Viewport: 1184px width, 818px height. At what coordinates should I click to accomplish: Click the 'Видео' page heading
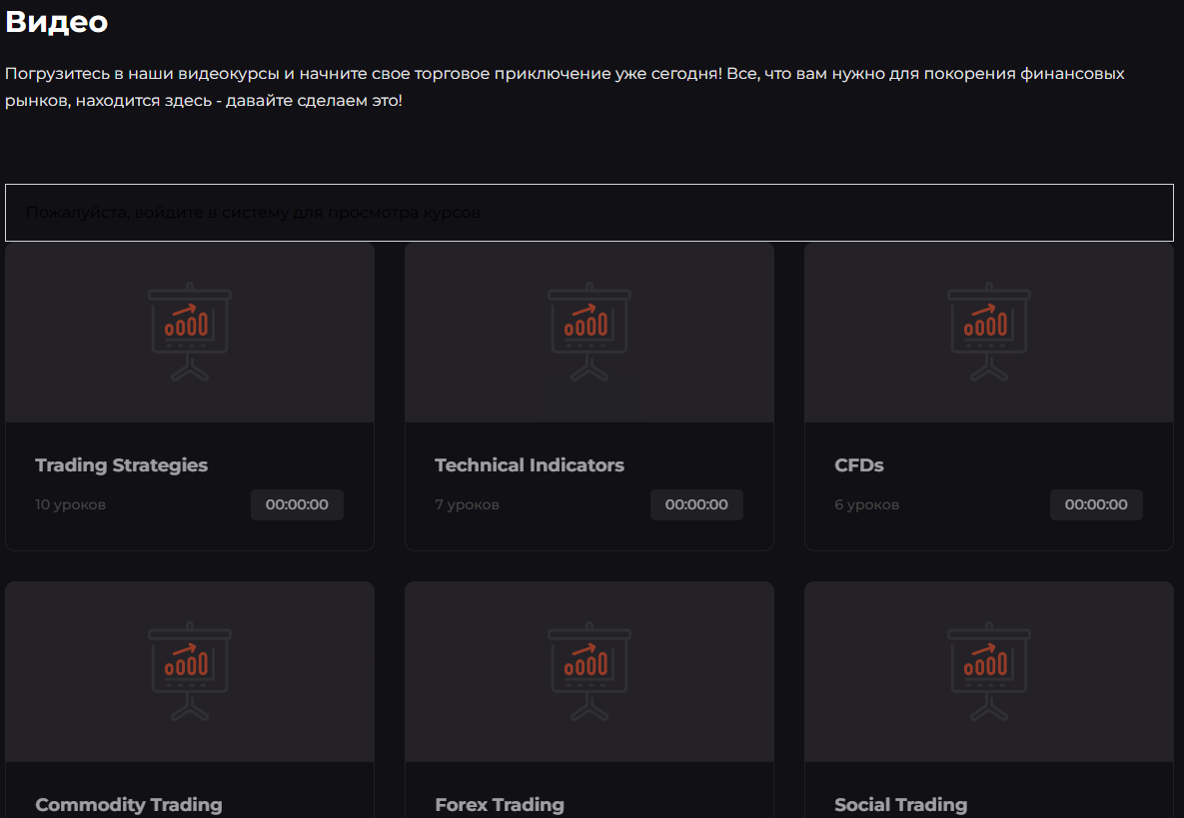click(x=57, y=22)
